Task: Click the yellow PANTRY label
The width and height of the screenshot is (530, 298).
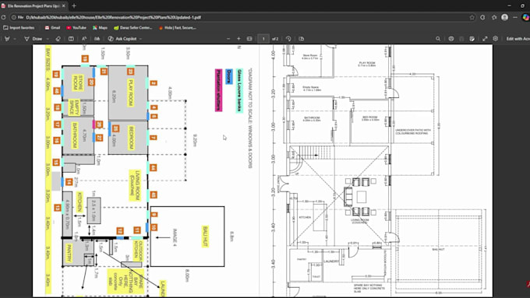Action: pos(69,253)
